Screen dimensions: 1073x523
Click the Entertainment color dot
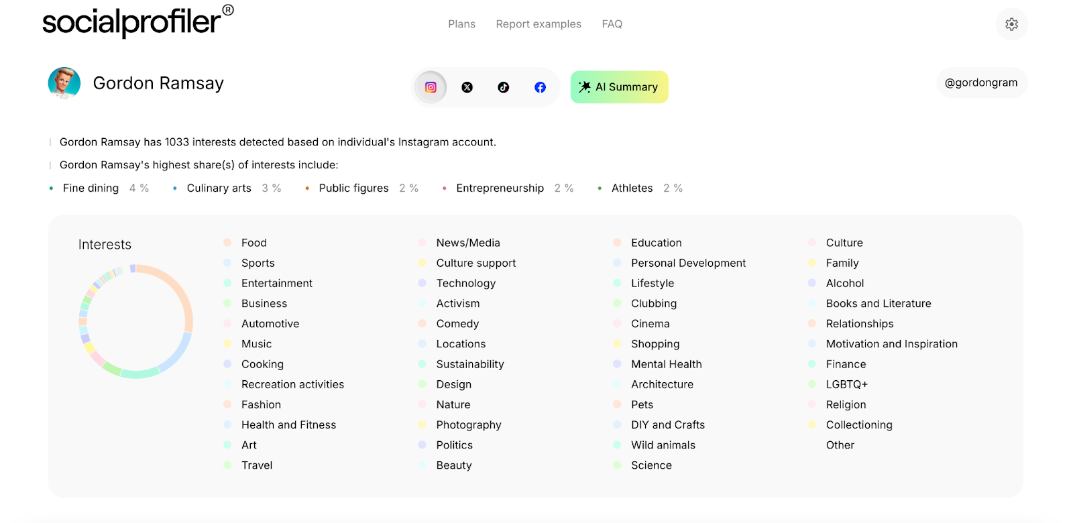point(227,283)
